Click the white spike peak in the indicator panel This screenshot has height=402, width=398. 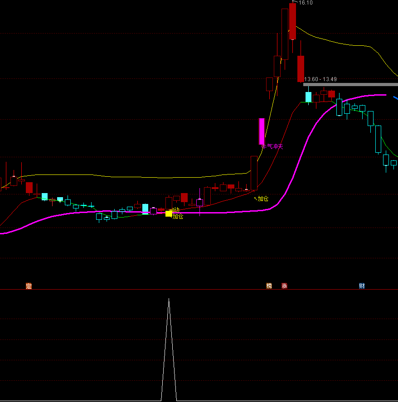169,300
